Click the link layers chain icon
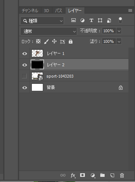Screen dimensions: 135x182 (x=63, y=175)
